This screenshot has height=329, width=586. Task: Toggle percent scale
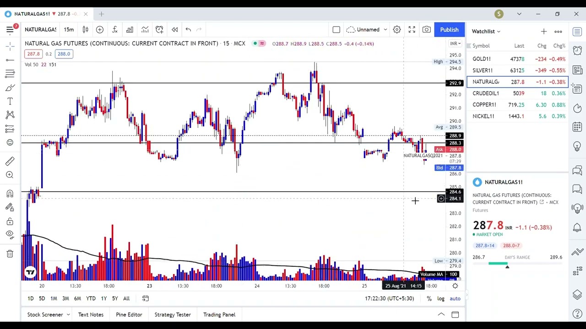click(429, 299)
